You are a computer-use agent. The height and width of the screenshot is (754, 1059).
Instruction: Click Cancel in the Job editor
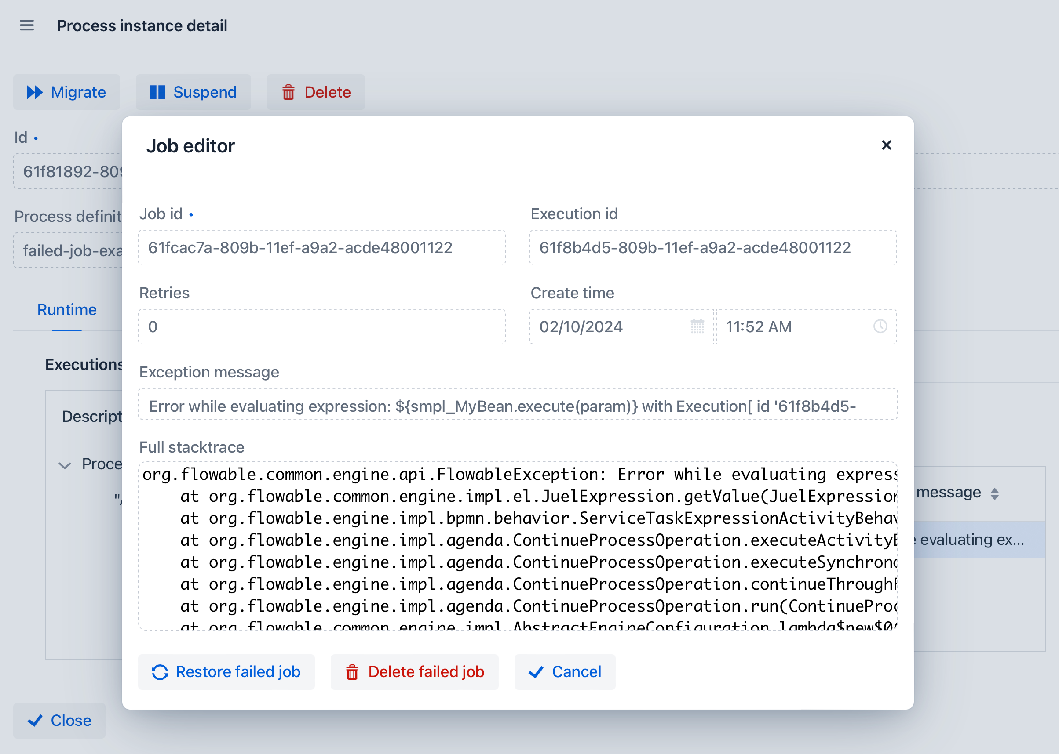click(565, 672)
